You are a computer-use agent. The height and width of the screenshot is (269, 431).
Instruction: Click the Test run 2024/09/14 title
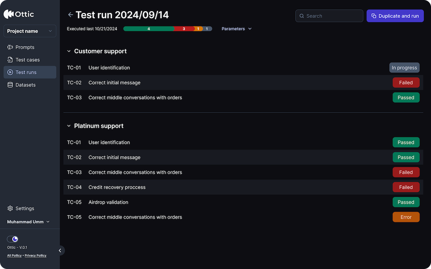click(x=122, y=15)
